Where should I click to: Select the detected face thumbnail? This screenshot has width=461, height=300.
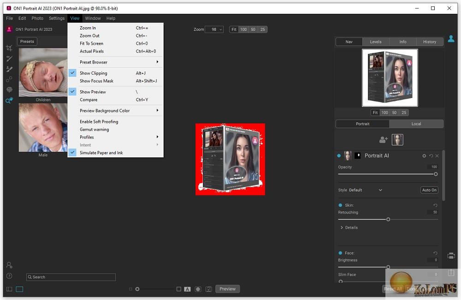(x=397, y=140)
